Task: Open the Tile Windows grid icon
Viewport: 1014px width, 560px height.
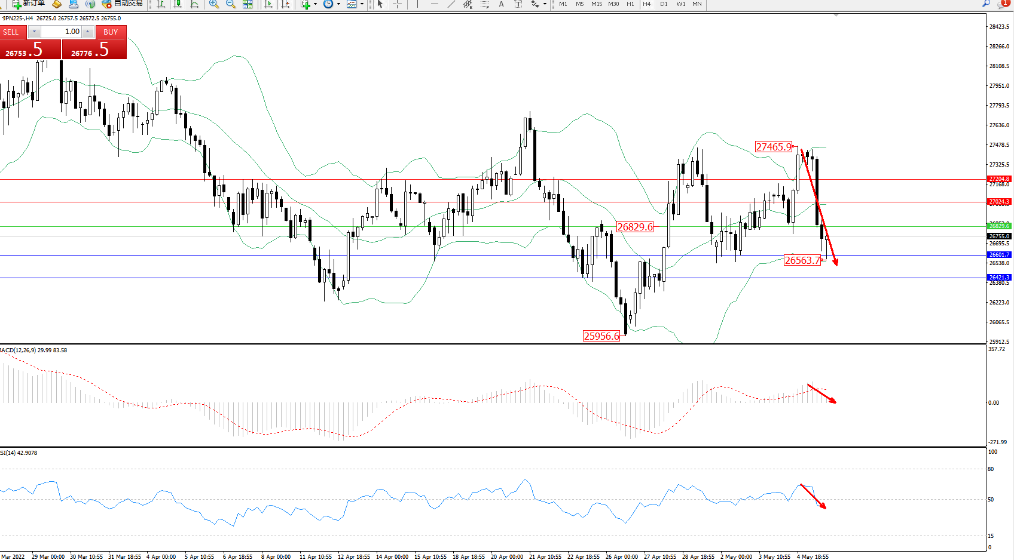Action: [x=248, y=4]
